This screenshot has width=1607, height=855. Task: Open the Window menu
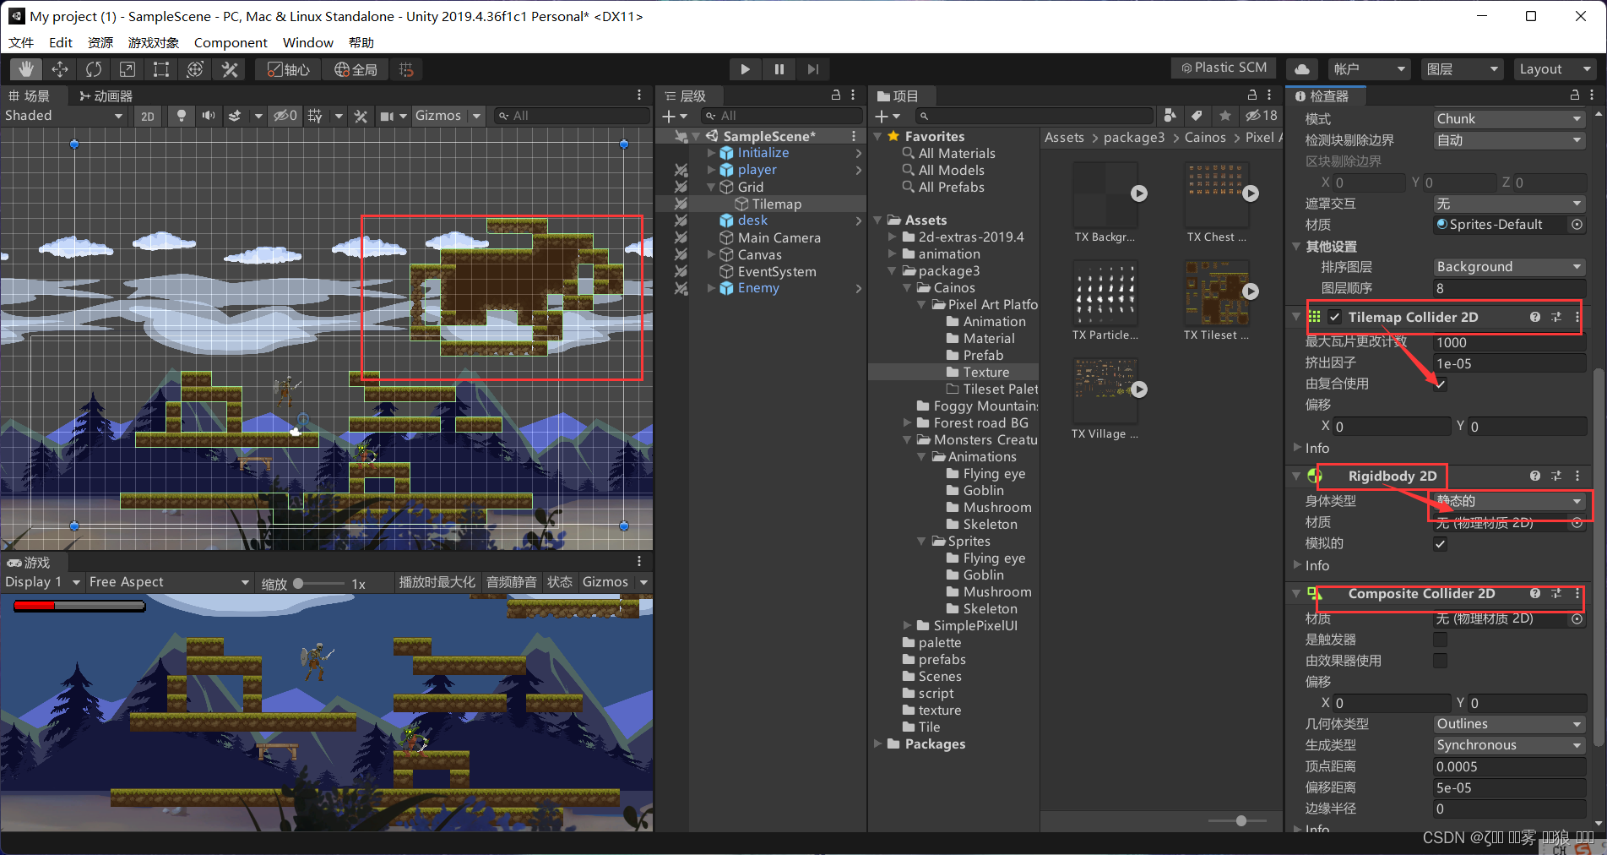[x=307, y=42]
